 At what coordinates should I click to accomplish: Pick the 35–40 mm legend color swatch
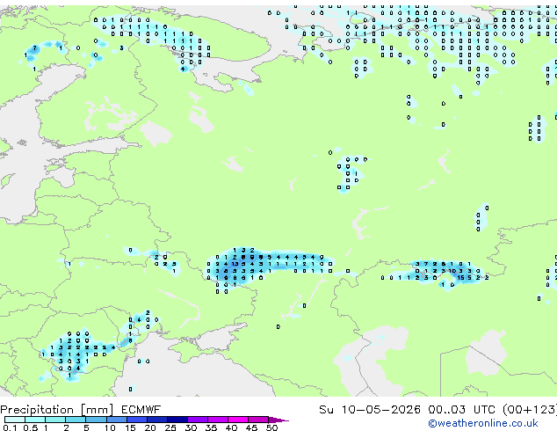click(x=218, y=420)
